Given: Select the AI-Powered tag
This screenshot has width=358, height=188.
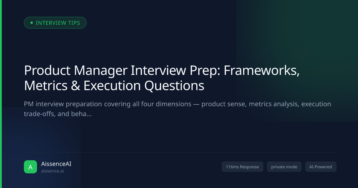Looking at the screenshot, I should pos(321,167).
